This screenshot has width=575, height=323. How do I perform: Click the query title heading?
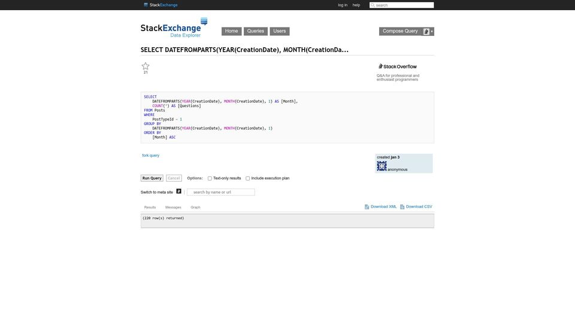[x=244, y=50]
